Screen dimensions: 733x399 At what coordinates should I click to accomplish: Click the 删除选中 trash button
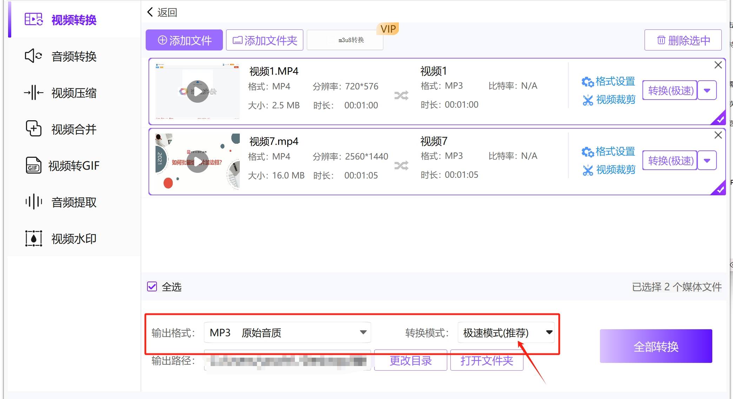(682, 40)
